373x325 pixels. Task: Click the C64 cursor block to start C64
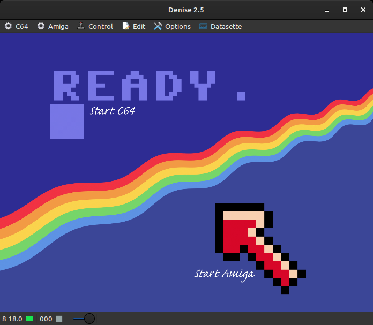coord(66,122)
